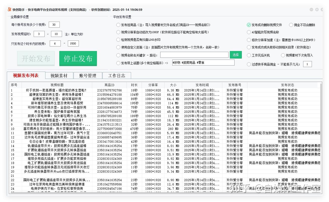Click the videos-per-account field showing 30

54,25
